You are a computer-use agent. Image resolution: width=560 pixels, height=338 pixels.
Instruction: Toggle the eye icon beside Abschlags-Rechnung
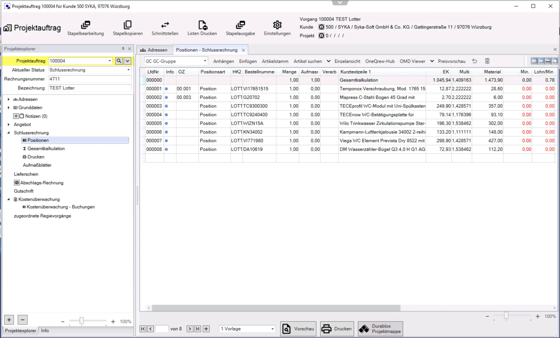pos(17,183)
